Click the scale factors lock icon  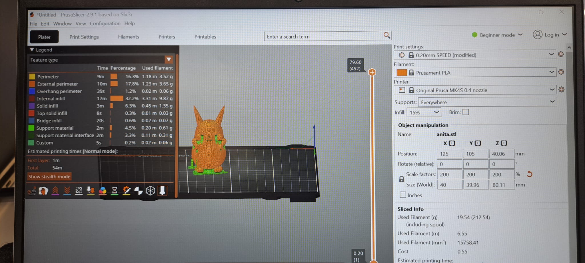click(401, 179)
